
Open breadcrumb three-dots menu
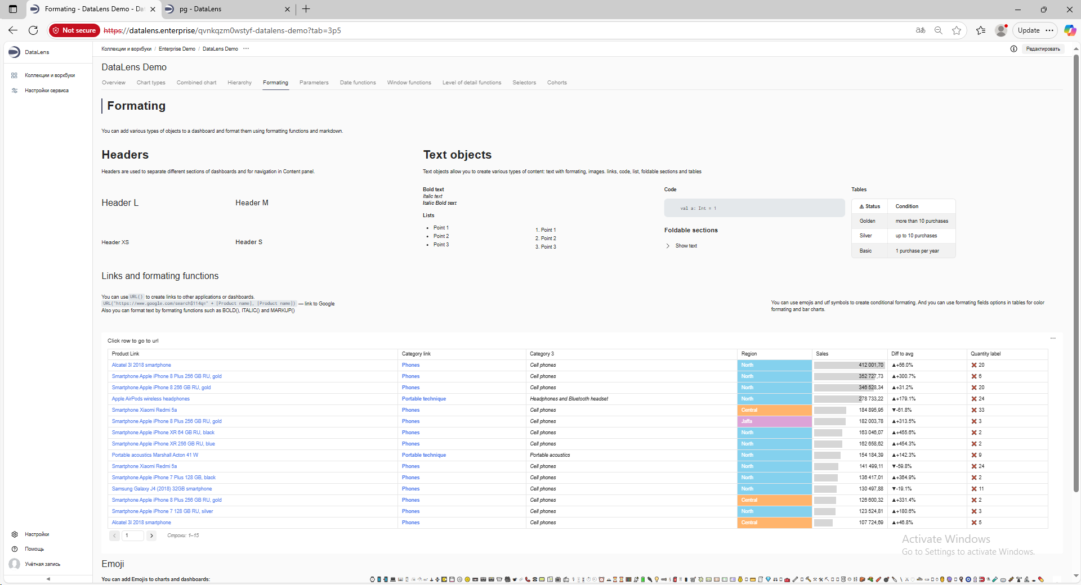click(246, 49)
